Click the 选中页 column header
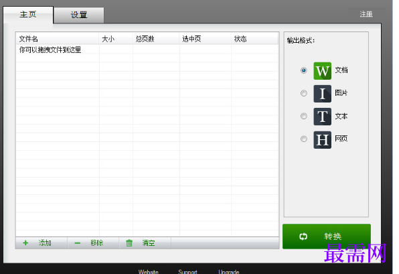The image size is (399, 274). tap(206, 39)
